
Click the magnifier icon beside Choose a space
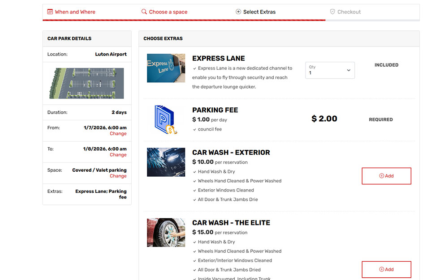(144, 12)
